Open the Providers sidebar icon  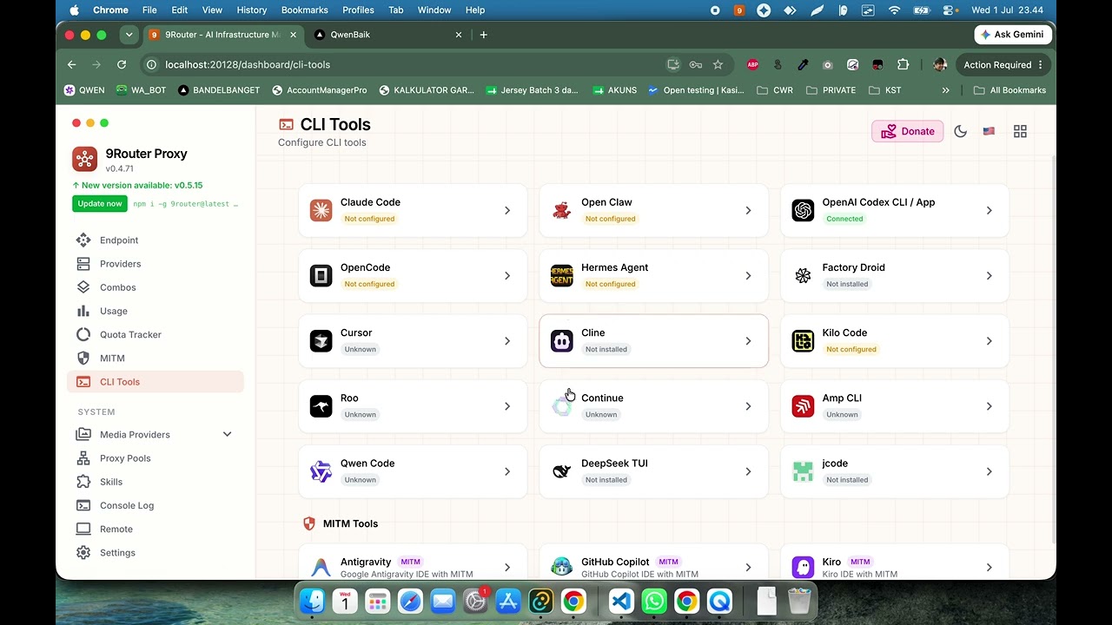click(83, 264)
